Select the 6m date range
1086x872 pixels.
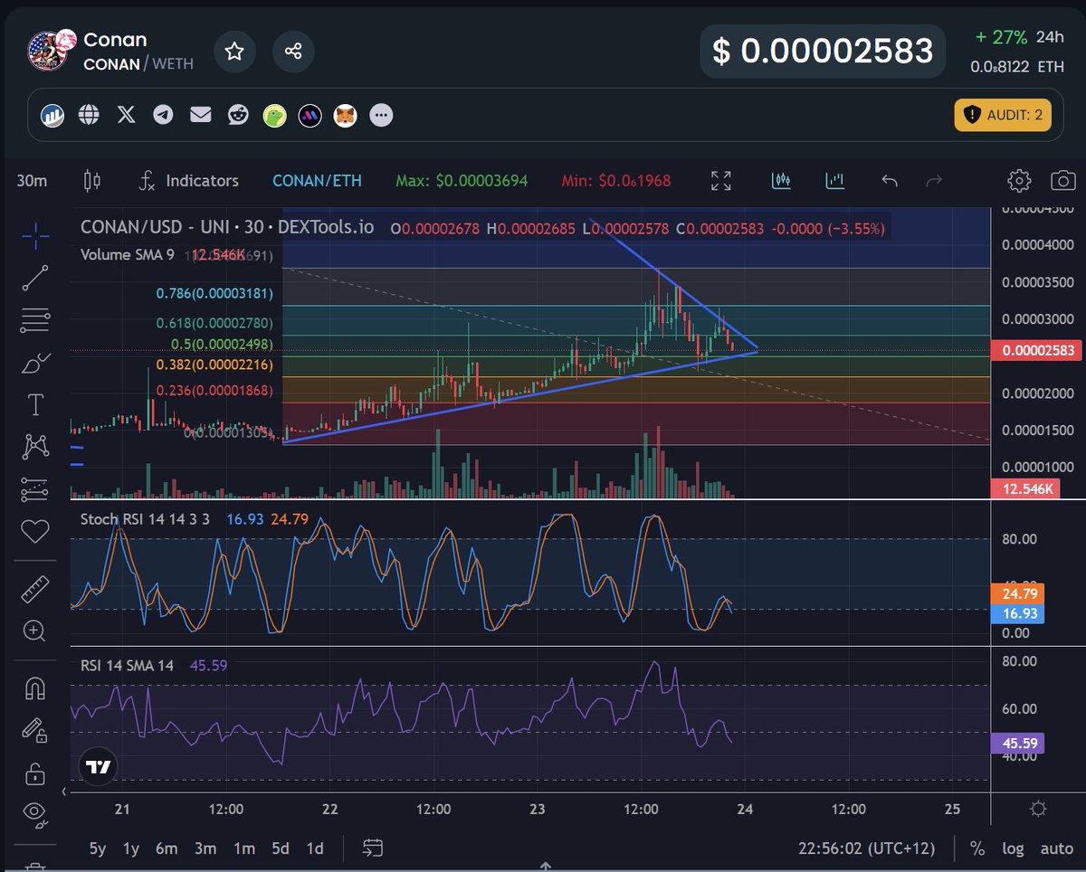coord(167,848)
